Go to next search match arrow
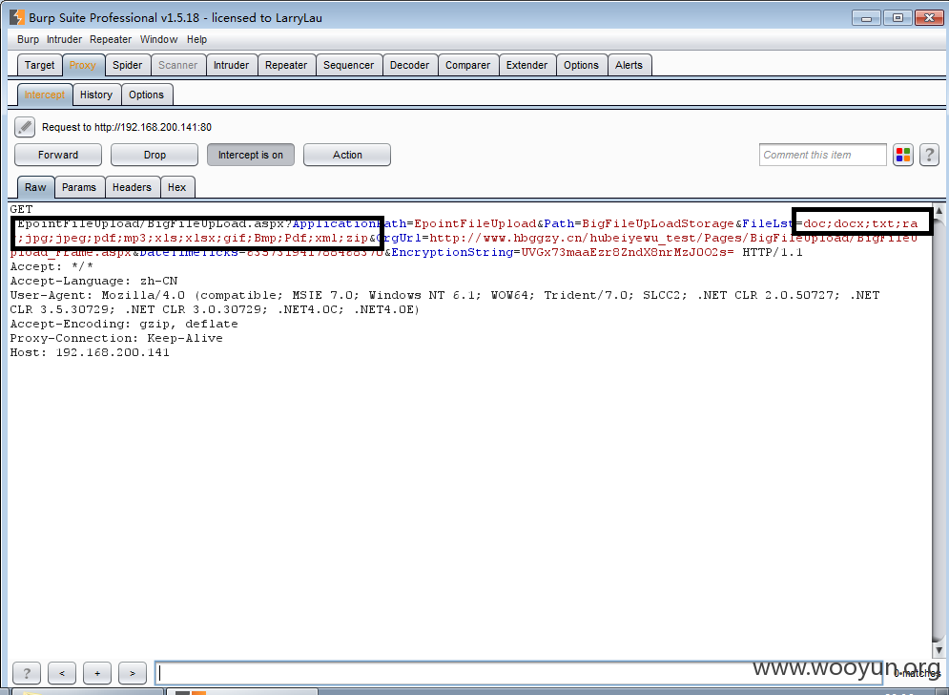Viewport: 949px width, 695px height. (x=132, y=673)
